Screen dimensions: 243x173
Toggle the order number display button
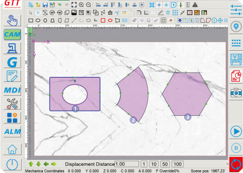174,5
